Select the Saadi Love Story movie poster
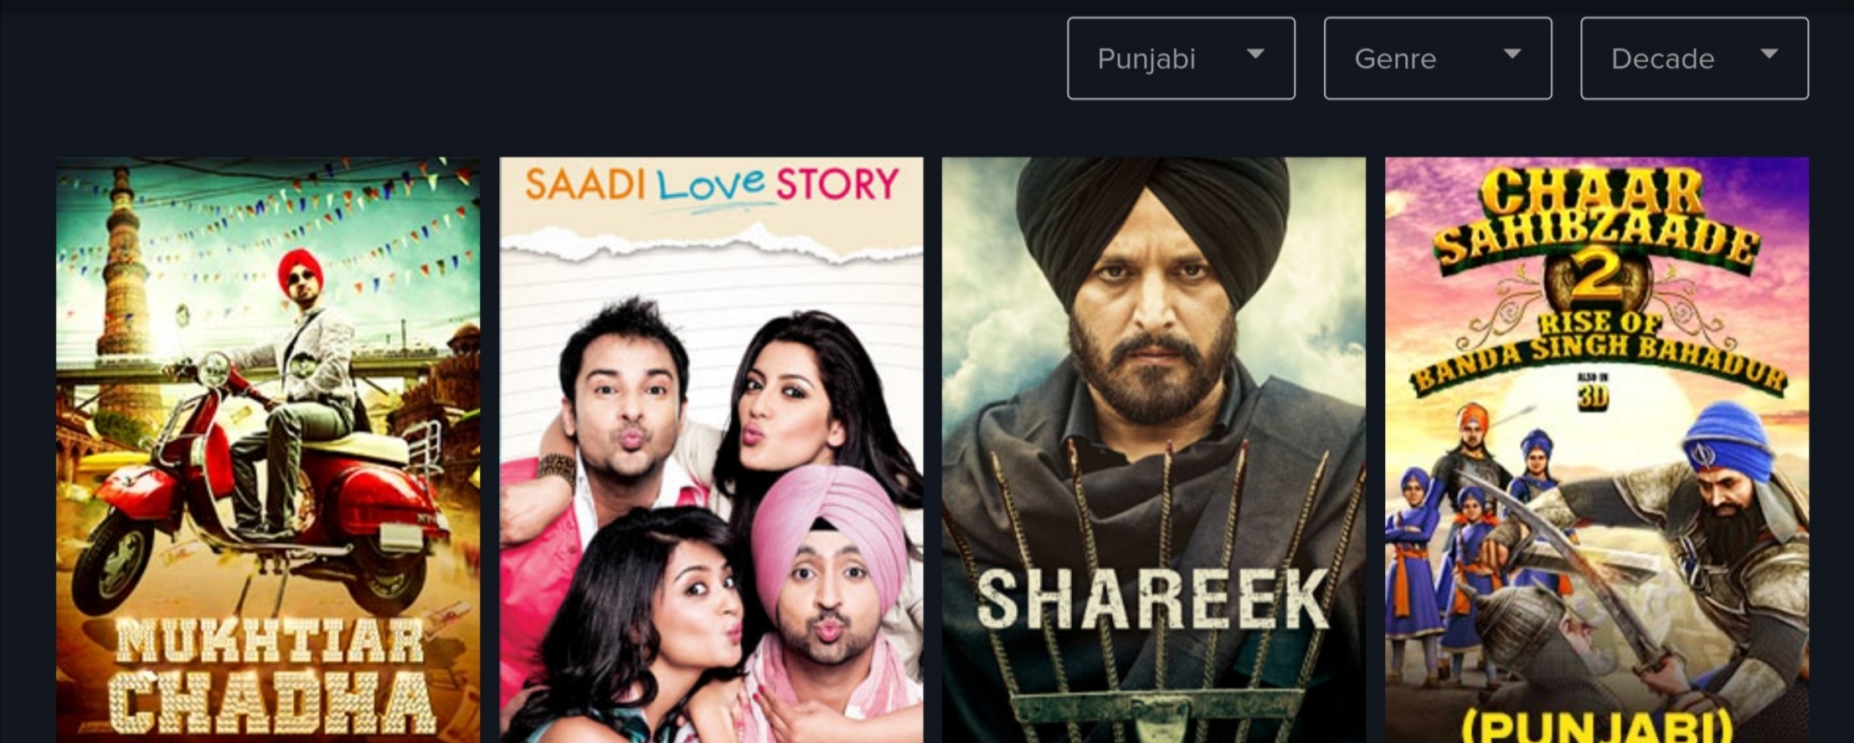 pos(711,450)
